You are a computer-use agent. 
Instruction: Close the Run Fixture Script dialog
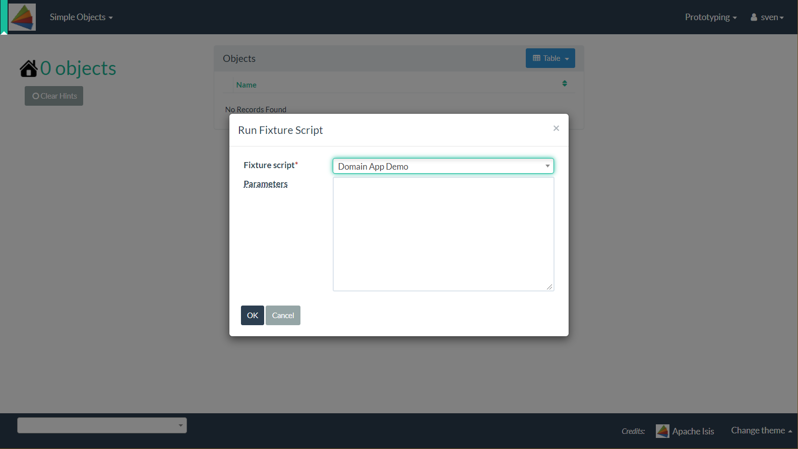(x=556, y=128)
